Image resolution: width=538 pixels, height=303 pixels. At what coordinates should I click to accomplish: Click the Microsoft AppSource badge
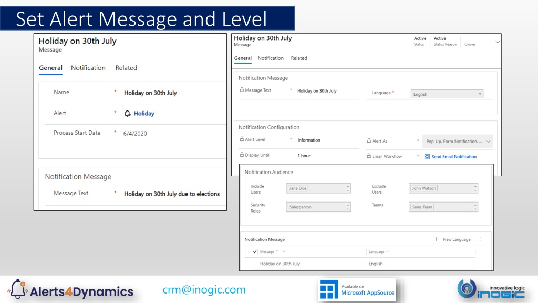pyautogui.click(x=357, y=290)
